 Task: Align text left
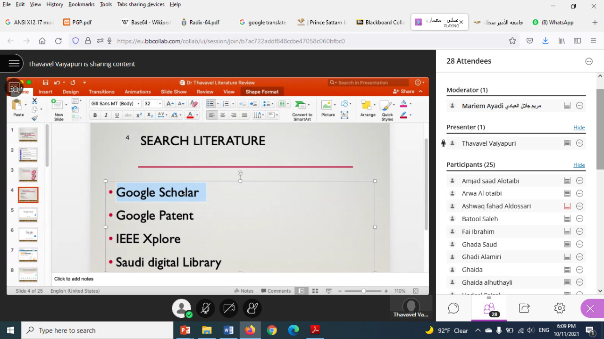[211, 115]
